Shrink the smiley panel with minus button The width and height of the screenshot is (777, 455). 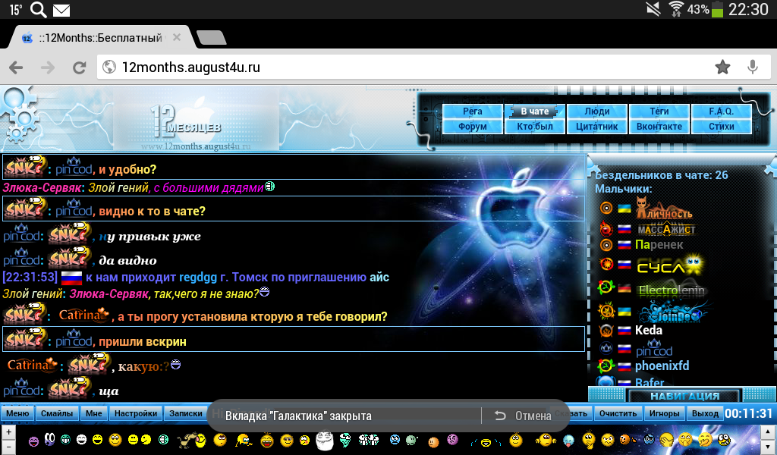click(x=8, y=447)
